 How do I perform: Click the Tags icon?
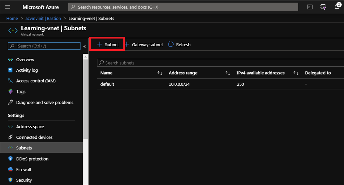pos(10,91)
